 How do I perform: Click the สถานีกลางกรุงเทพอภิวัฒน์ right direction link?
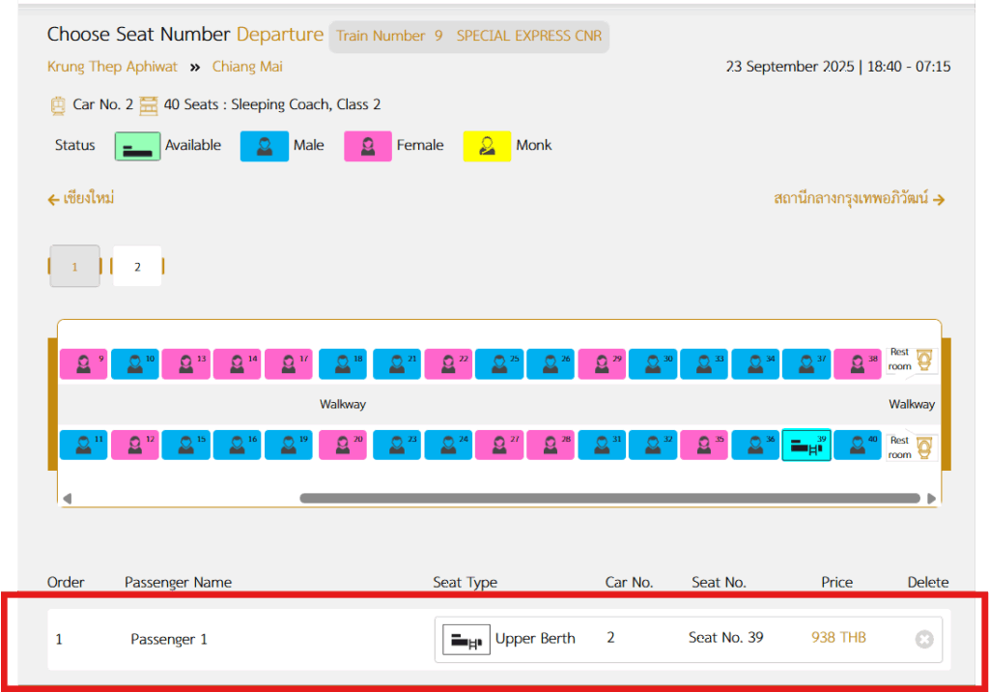coord(859,199)
